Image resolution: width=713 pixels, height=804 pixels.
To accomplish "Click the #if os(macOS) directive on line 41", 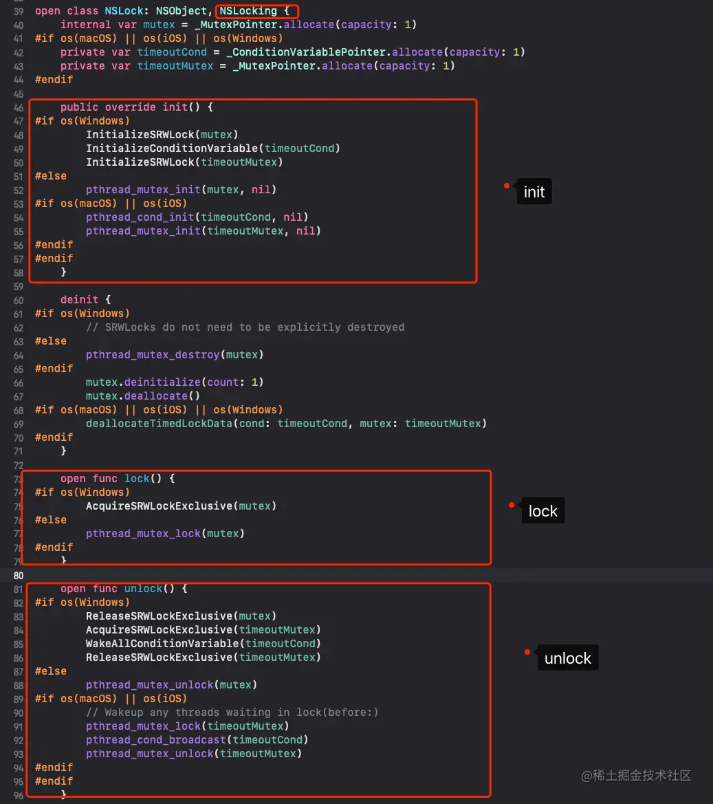I will coord(159,39).
